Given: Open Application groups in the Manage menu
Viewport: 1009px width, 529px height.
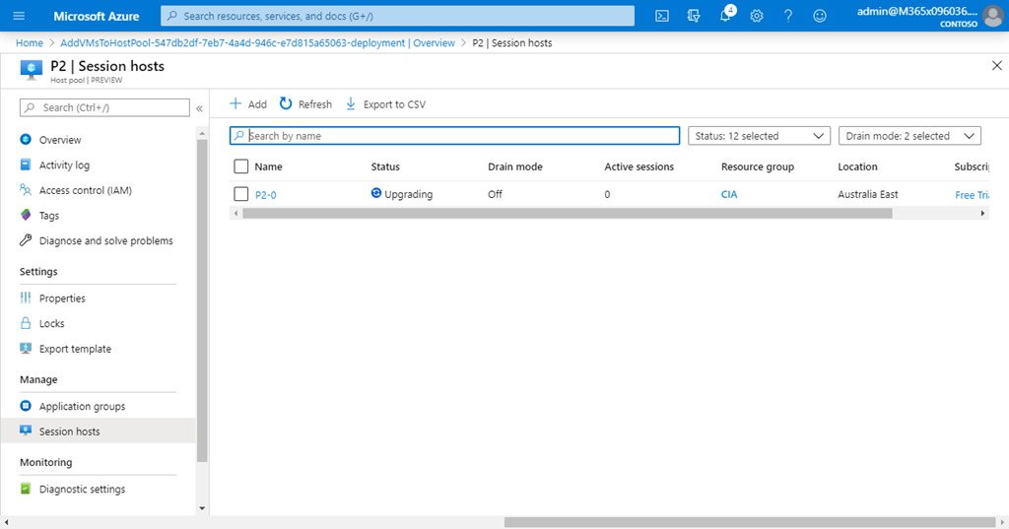Looking at the screenshot, I should coord(82,406).
